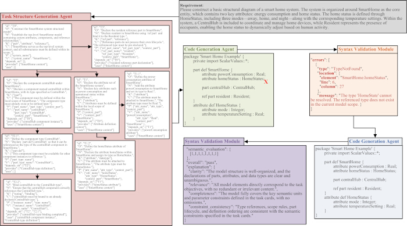Click the "clarity" explanation entry
The image size is (407, 226).
[237, 175]
